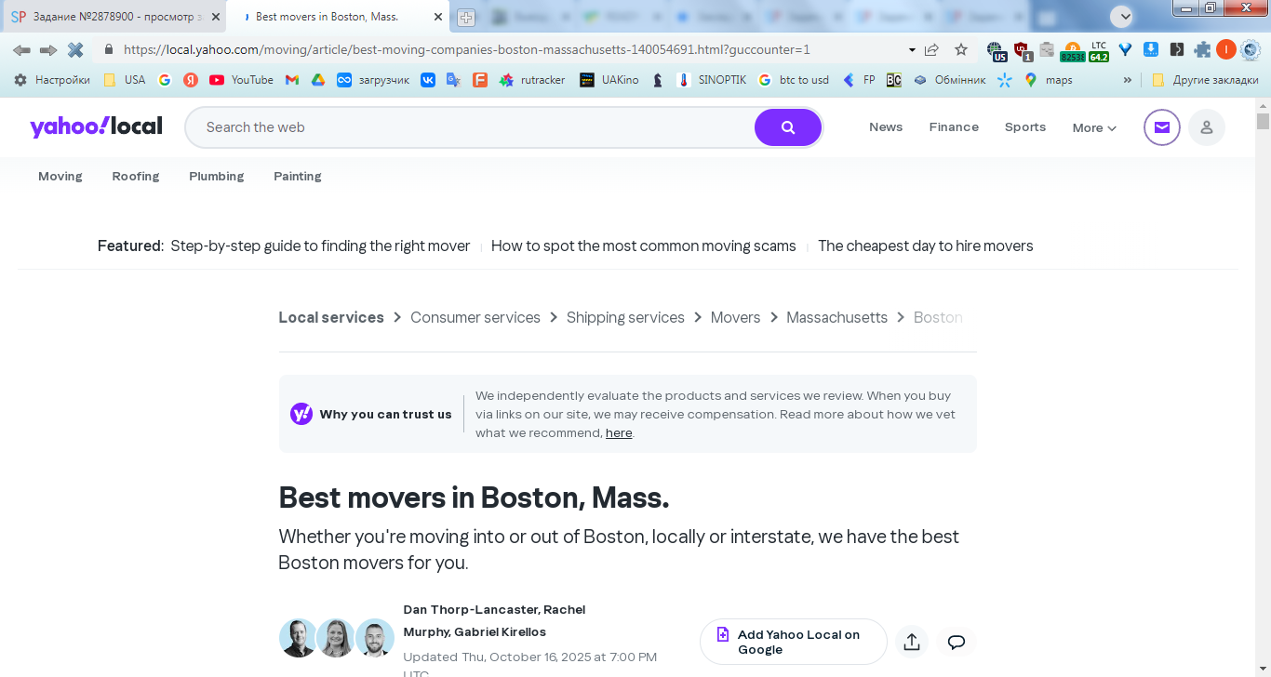The image size is (1271, 677).
Task: Stop page loading with the X button
Action: [x=75, y=49]
